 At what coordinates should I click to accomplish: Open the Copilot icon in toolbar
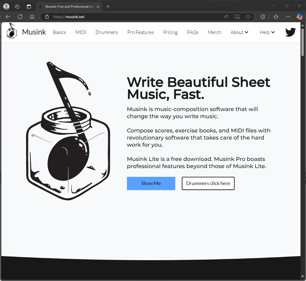[x=299, y=17]
